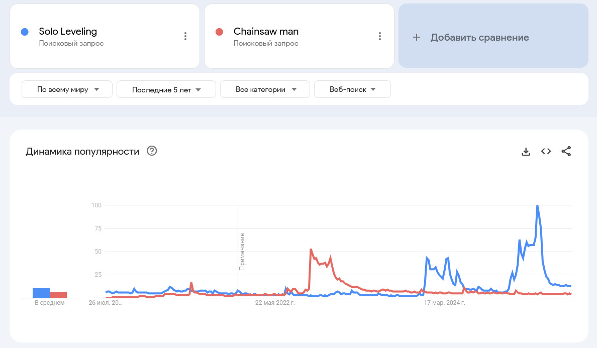Click the plus icon in Добавить сравнение

pyautogui.click(x=416, y=37)
